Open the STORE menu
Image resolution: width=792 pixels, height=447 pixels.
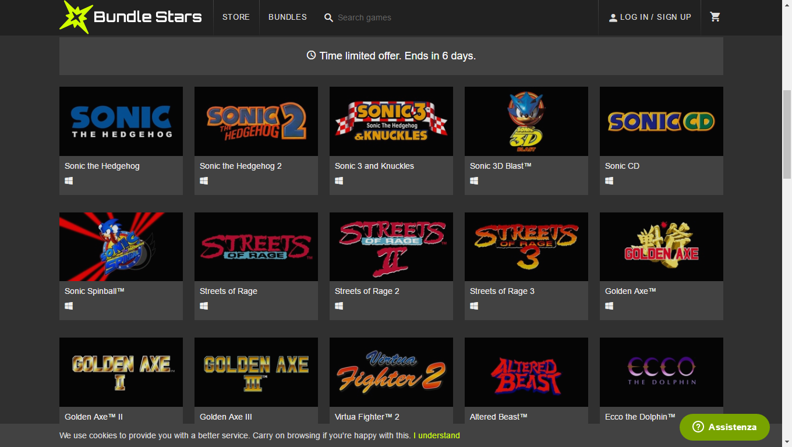(236, 17)
